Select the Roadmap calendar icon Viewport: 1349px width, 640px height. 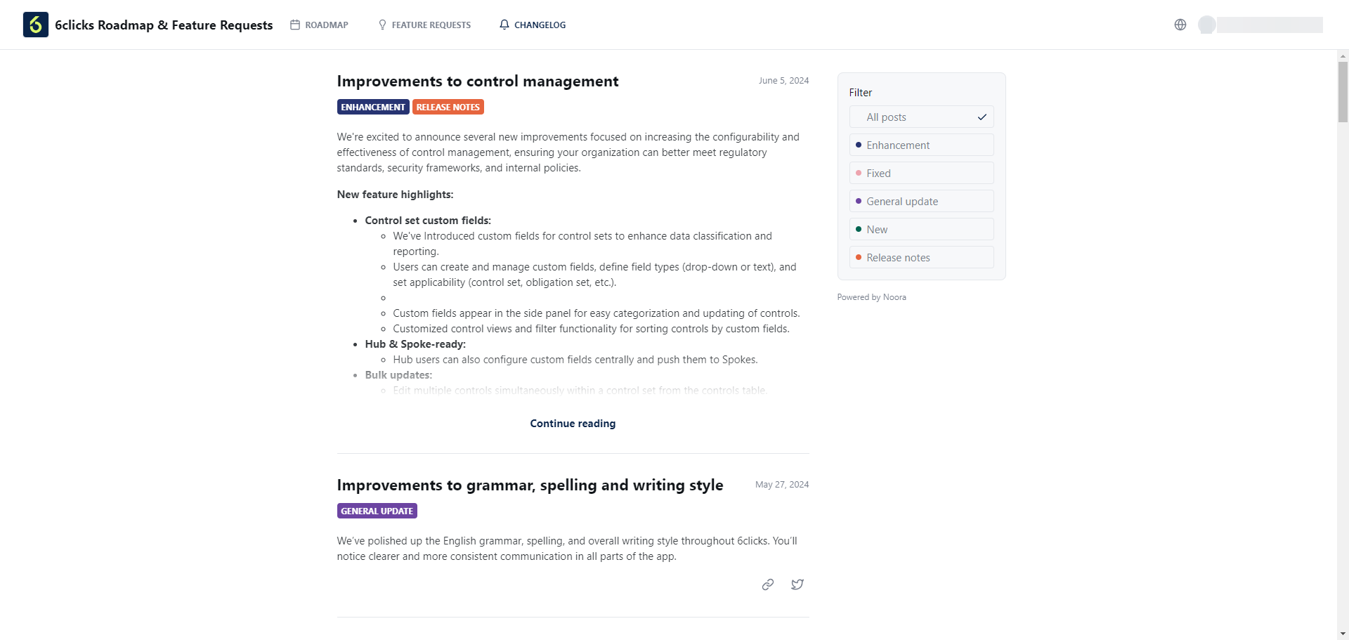(x=294, y=25)
